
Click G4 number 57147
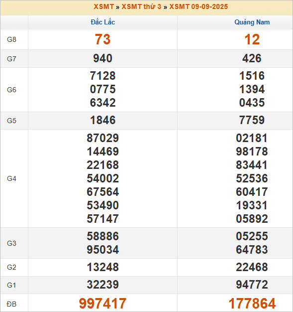pos(102,219)
